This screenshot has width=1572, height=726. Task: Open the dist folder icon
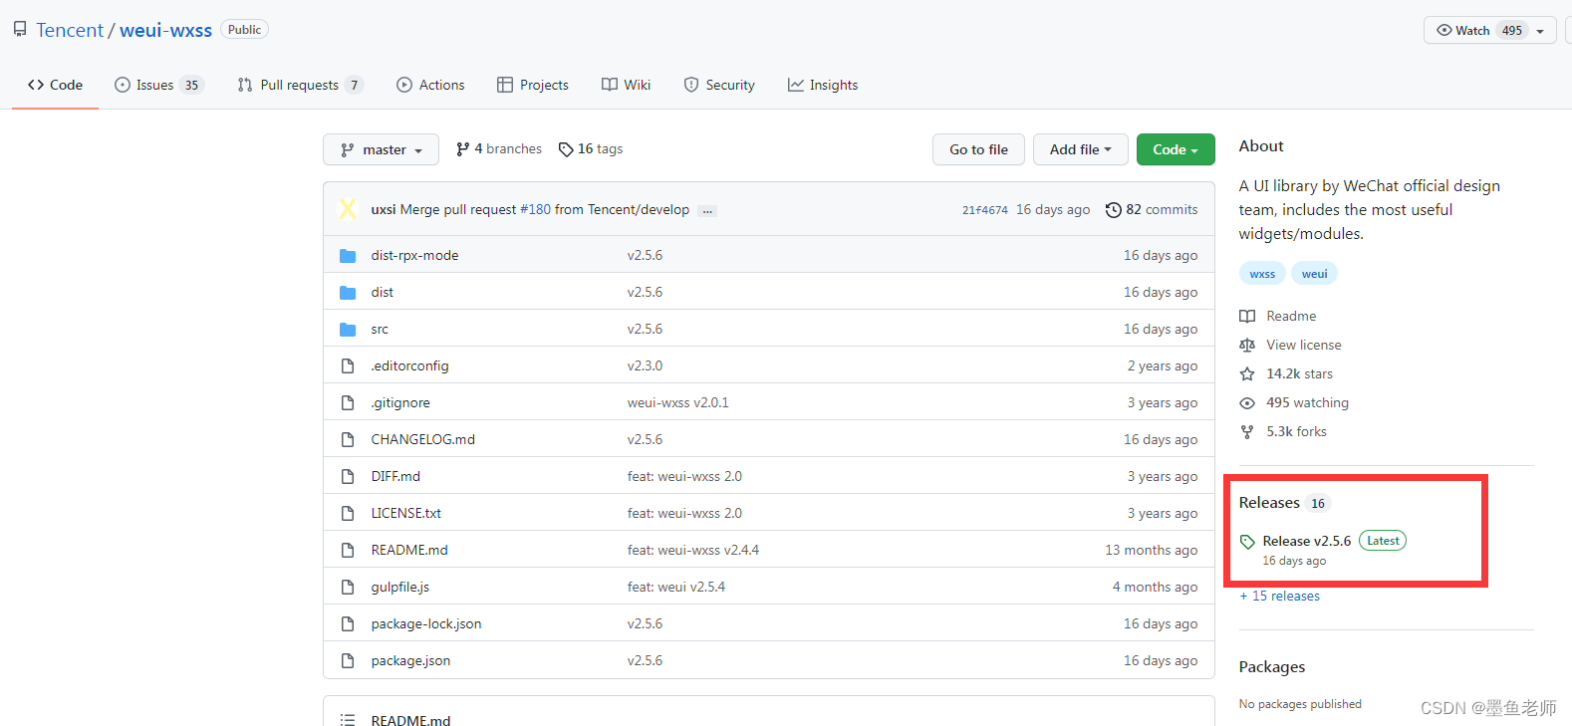(x=348, y=293)
